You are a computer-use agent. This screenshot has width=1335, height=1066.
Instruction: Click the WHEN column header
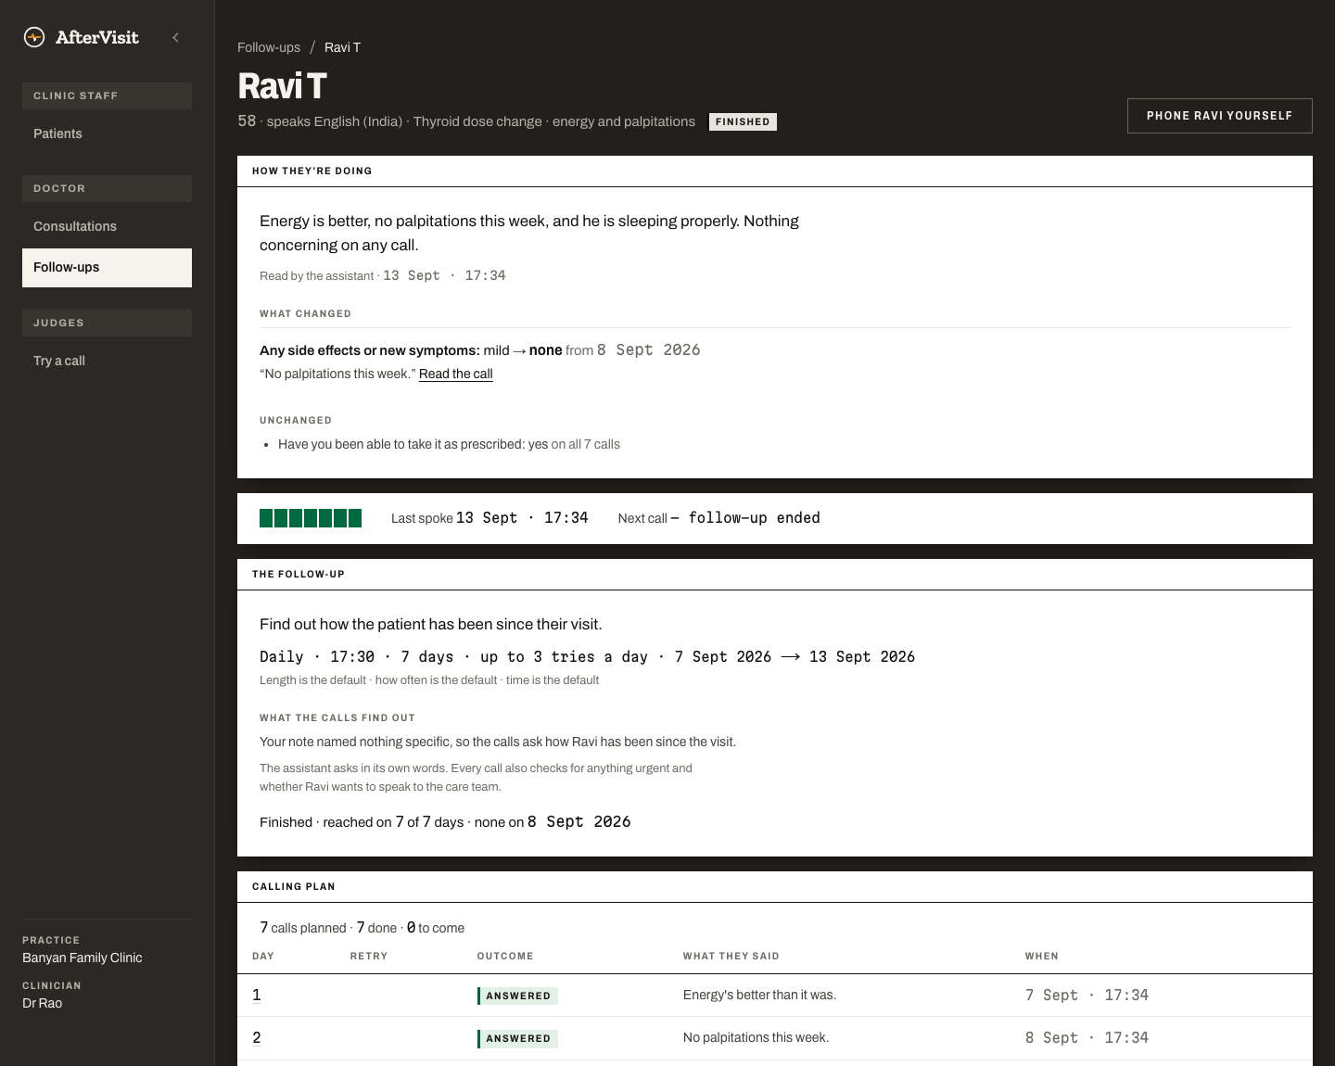1042,956
